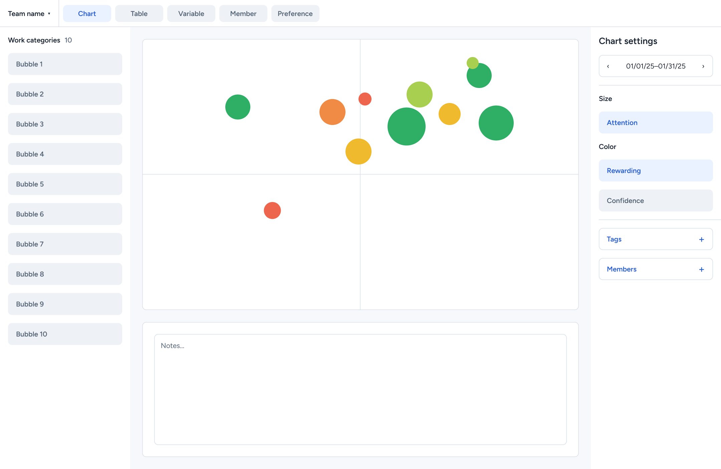Click the small red bubble near the vertical axis
Image resolution: width=721 pixels, height=469 pixels.
[x=365, y=99]
